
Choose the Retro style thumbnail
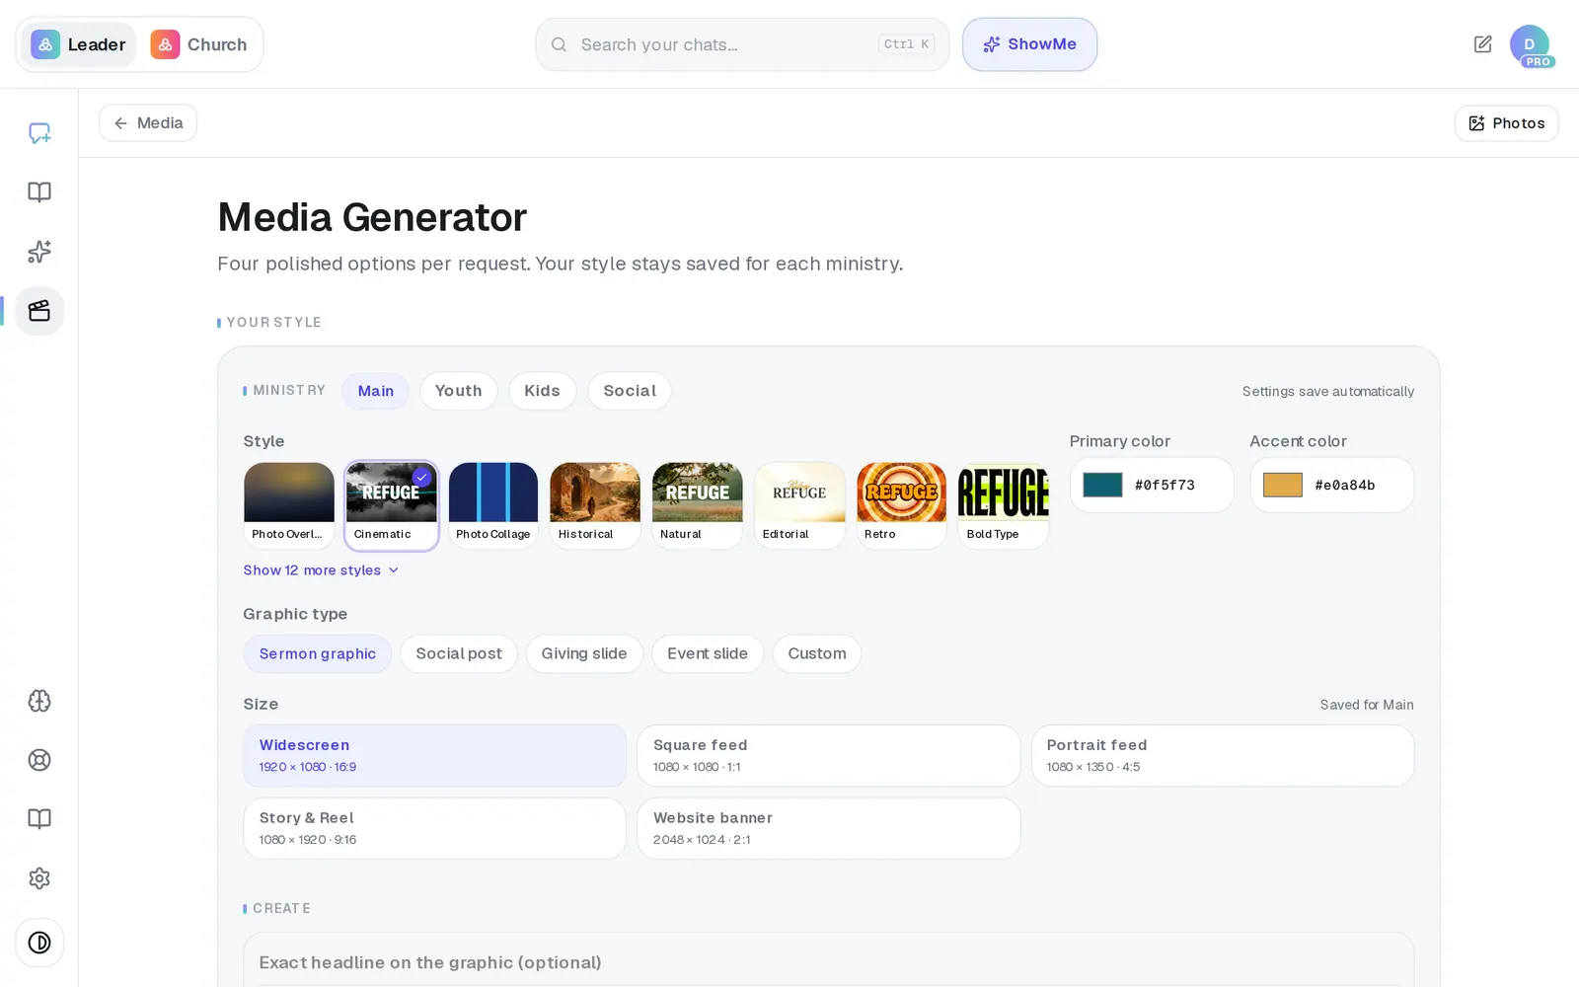(x=902, y=505)
